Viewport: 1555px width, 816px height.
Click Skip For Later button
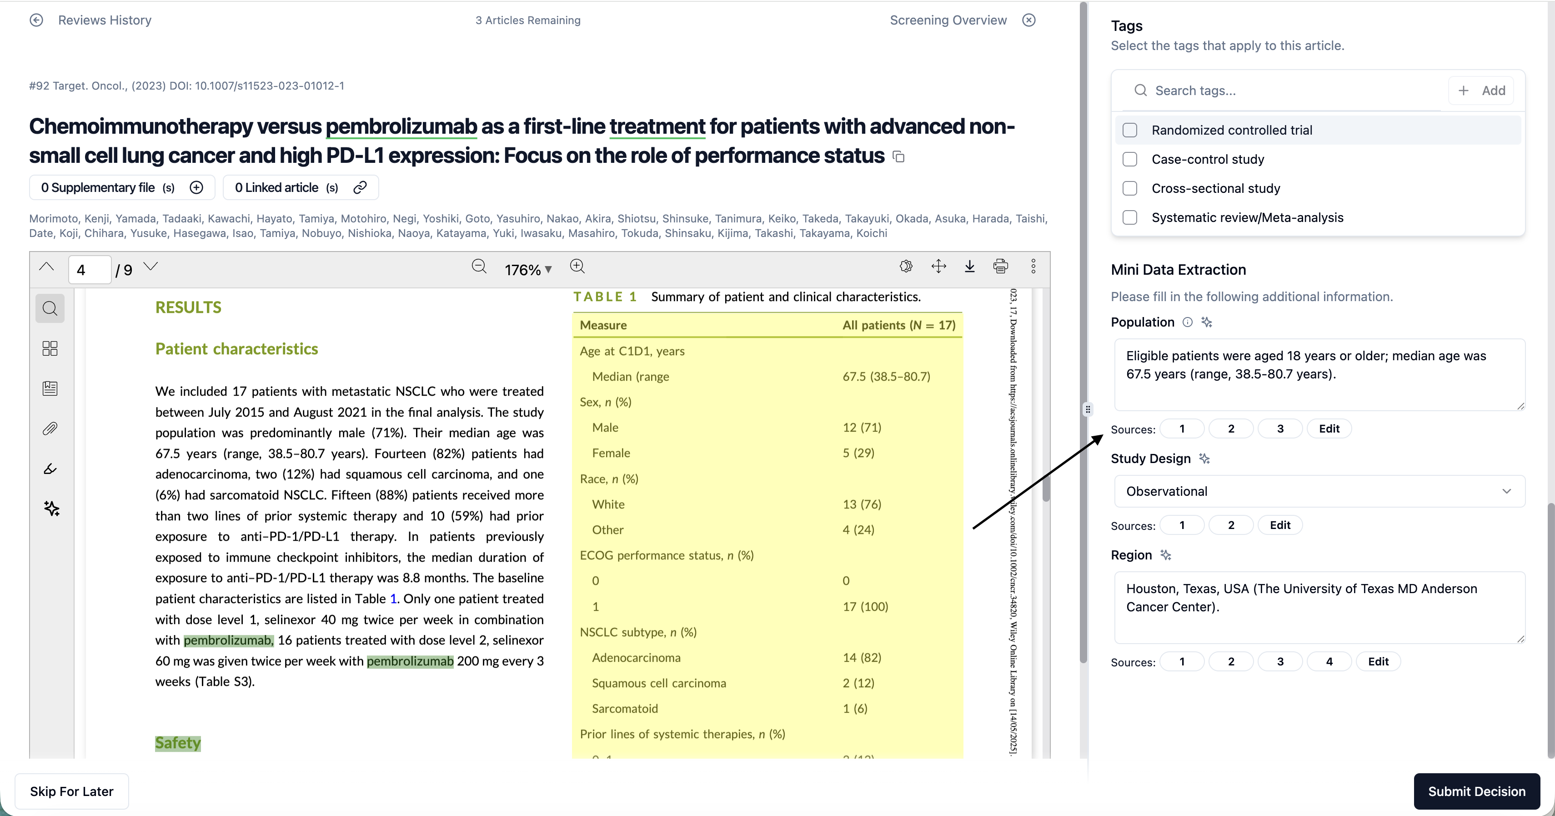[x=72, y=791]
